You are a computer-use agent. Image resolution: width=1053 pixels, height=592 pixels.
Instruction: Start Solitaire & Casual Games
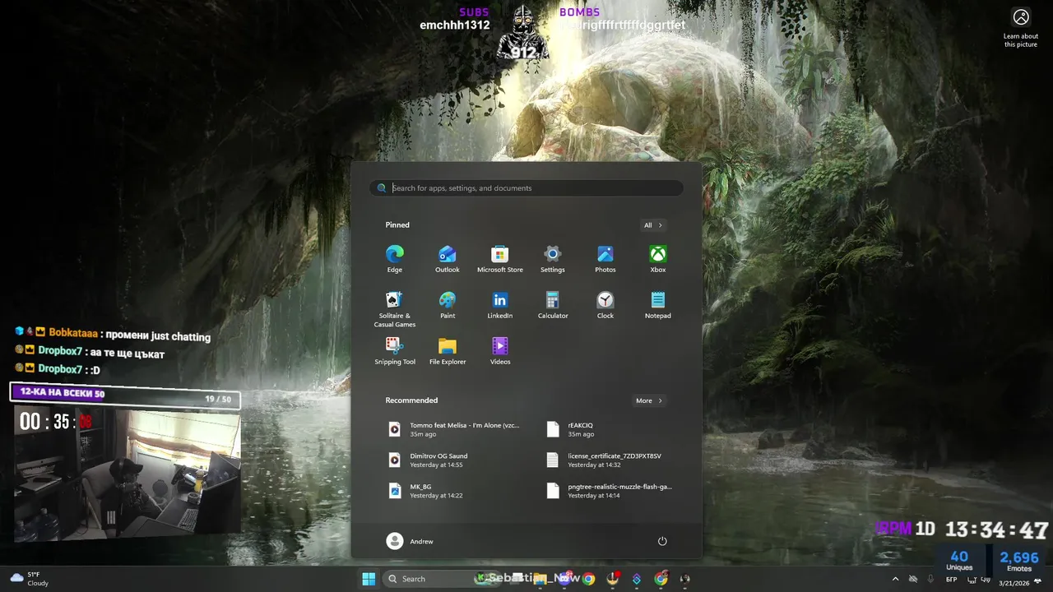coord(395,309)
